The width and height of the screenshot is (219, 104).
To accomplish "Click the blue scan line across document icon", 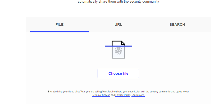I will click(118, 46).
